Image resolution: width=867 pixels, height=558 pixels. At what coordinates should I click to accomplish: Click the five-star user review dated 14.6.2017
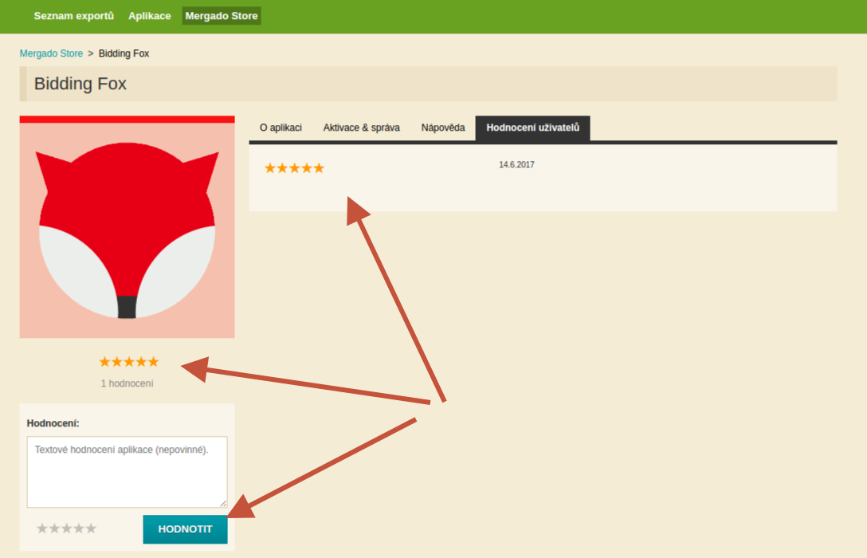pyautogui.click(x=294, y=168)
